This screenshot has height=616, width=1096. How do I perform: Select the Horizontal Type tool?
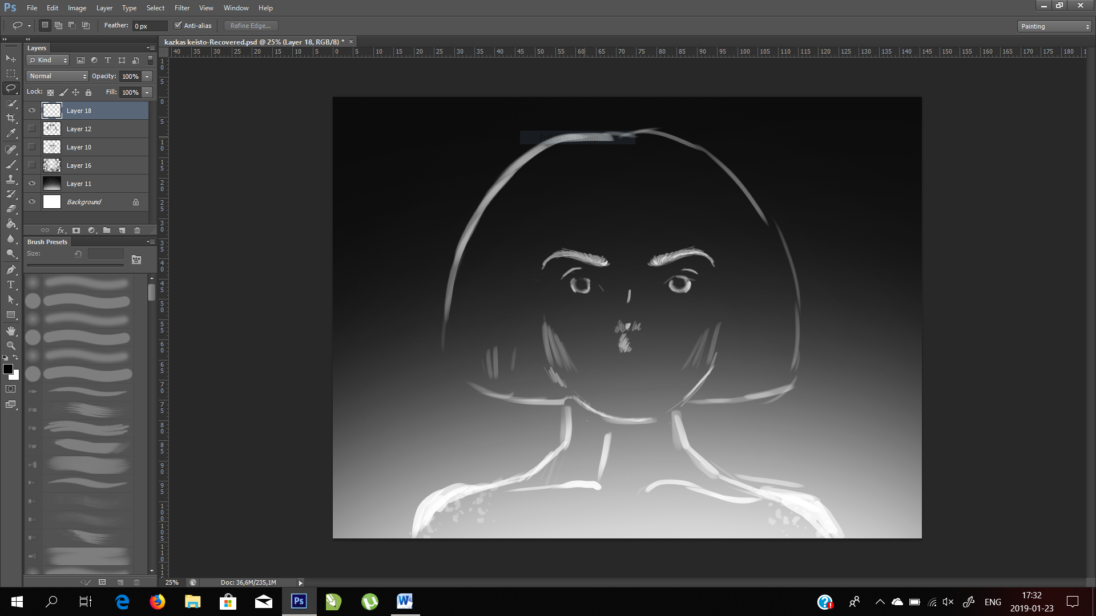coord(11,285)
